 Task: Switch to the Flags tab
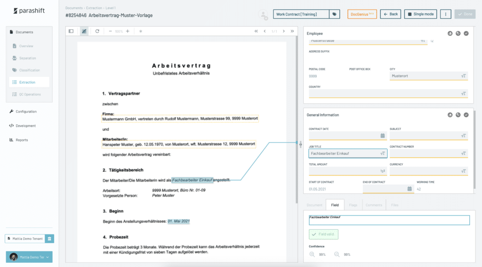tap(353, 205)
